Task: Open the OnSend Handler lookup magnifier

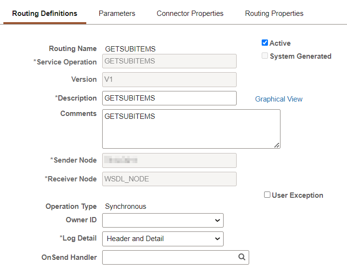Action: [x=241, y=257]
